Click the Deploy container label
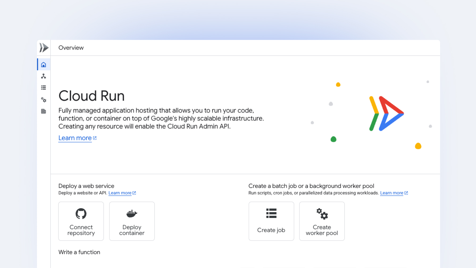The image size is (476, 268). 132,230
